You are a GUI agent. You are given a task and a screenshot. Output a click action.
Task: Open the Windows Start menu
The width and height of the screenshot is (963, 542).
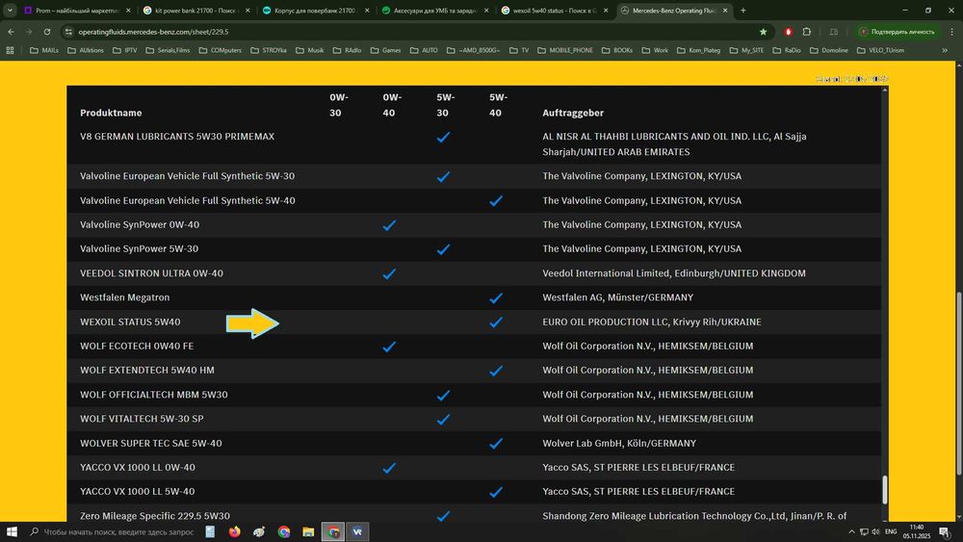point(11,531)
